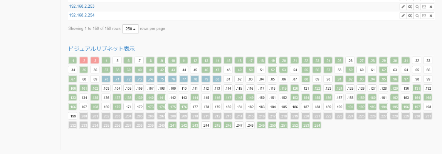Edit the 192.168.2.254 address with pencil icon
Viewport: 442px width, 154px height.
(x=403, y=15)
